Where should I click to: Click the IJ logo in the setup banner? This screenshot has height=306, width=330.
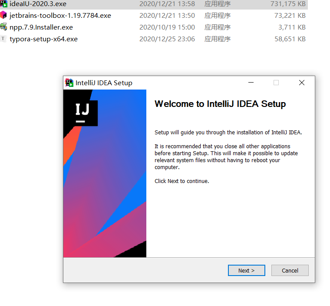pyautogui.click(x=82, y=113)
